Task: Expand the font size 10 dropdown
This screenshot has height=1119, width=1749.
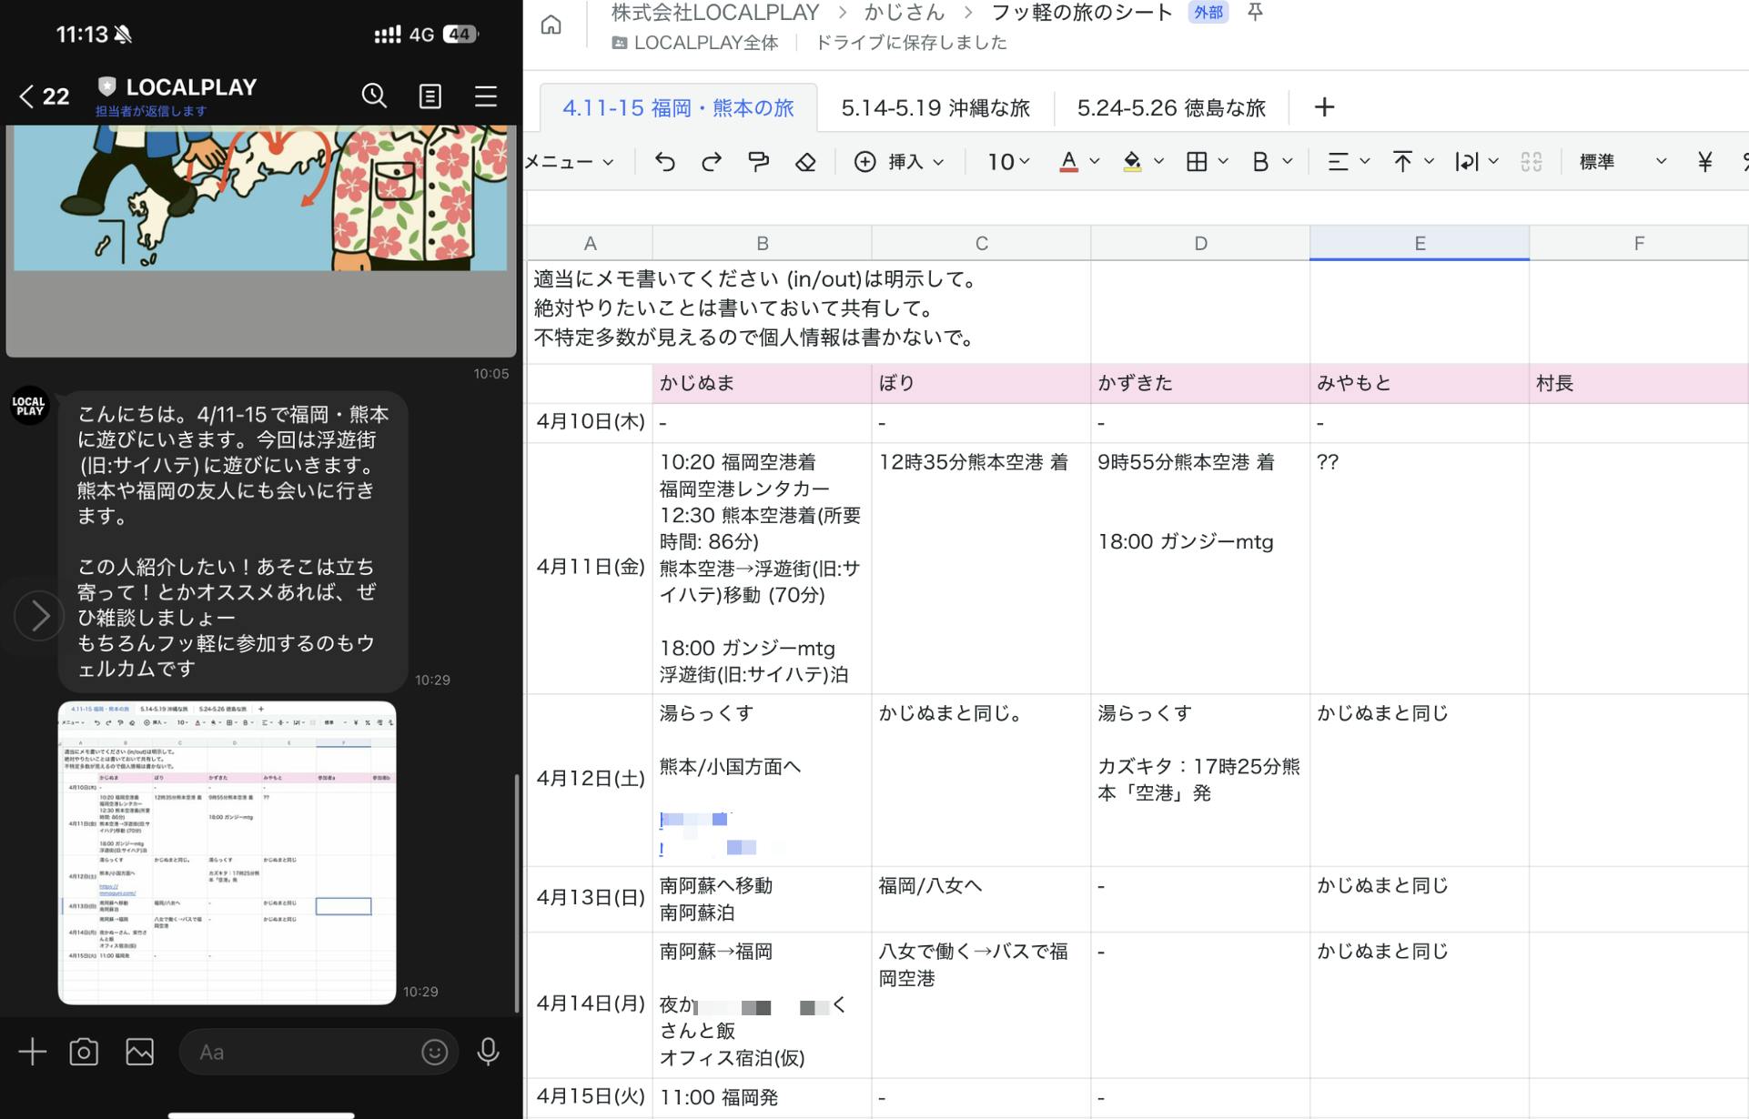Action: (1008, 162)
